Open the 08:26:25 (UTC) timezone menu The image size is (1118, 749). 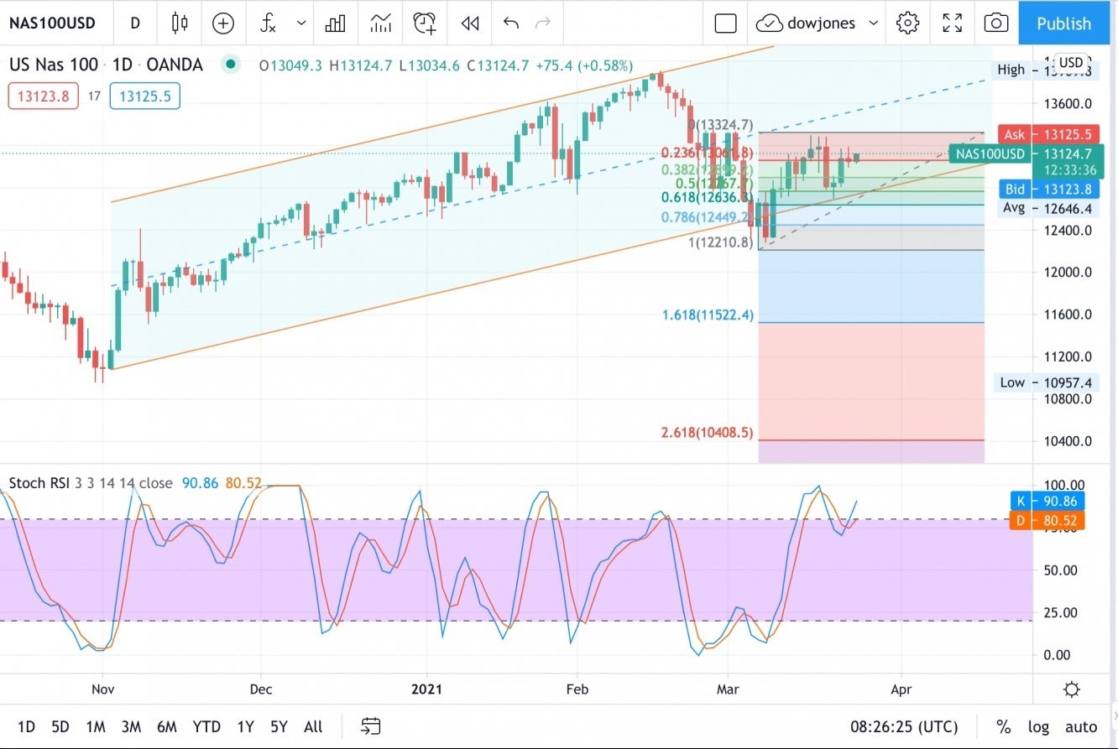coord(903,726)
